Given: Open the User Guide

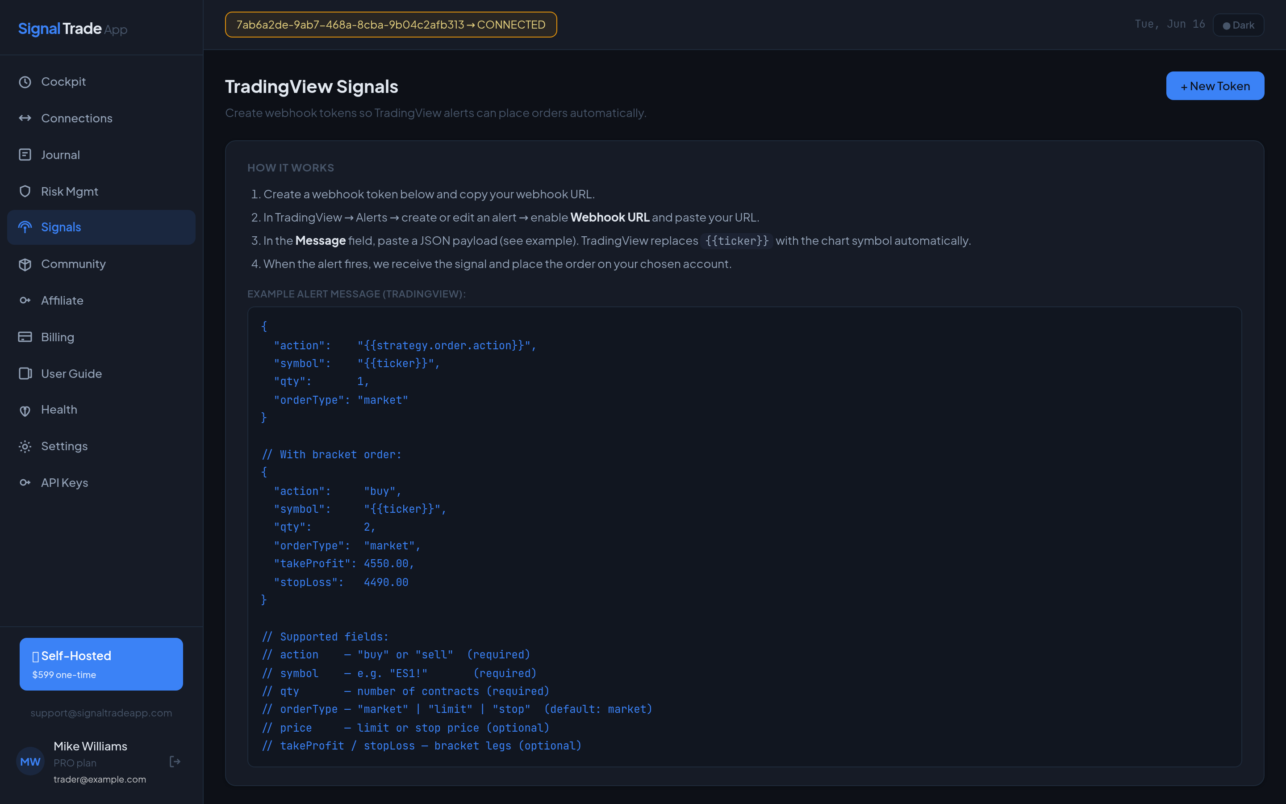Looking at the screenshot, I should [x=101, y=374].
